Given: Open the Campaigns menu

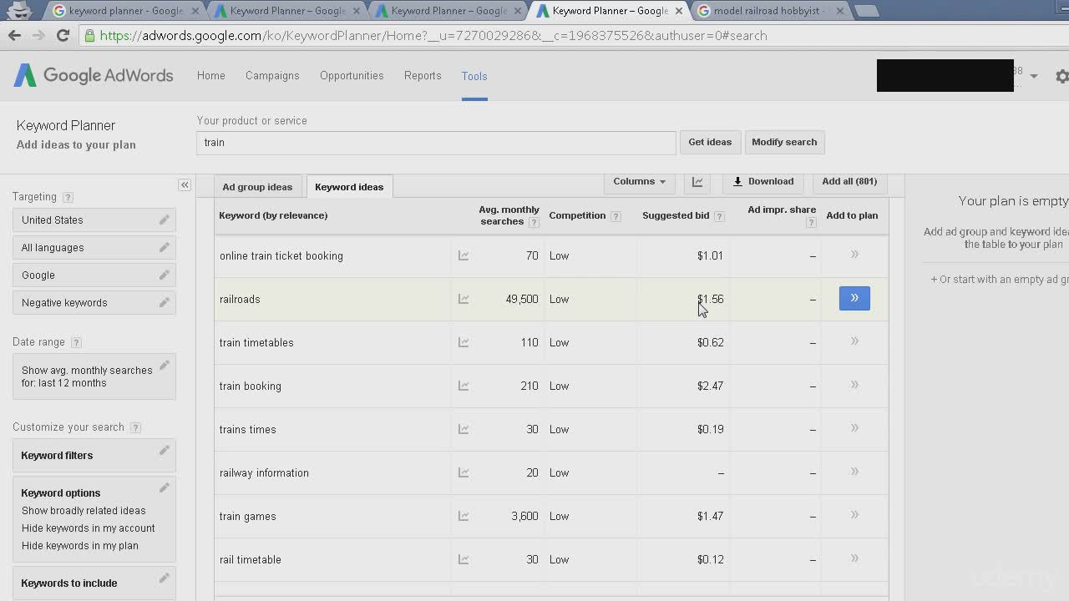Looking at the screenshot, I should 272,76.
